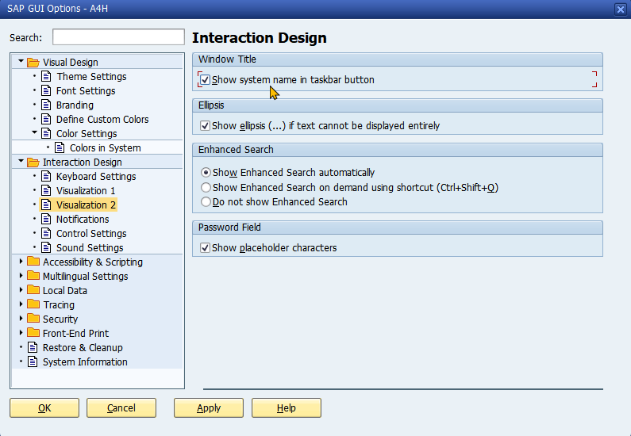Viewport: 631px width, 436px height.
Task: Click the Colors in System page icon
Action: [60, 148]
